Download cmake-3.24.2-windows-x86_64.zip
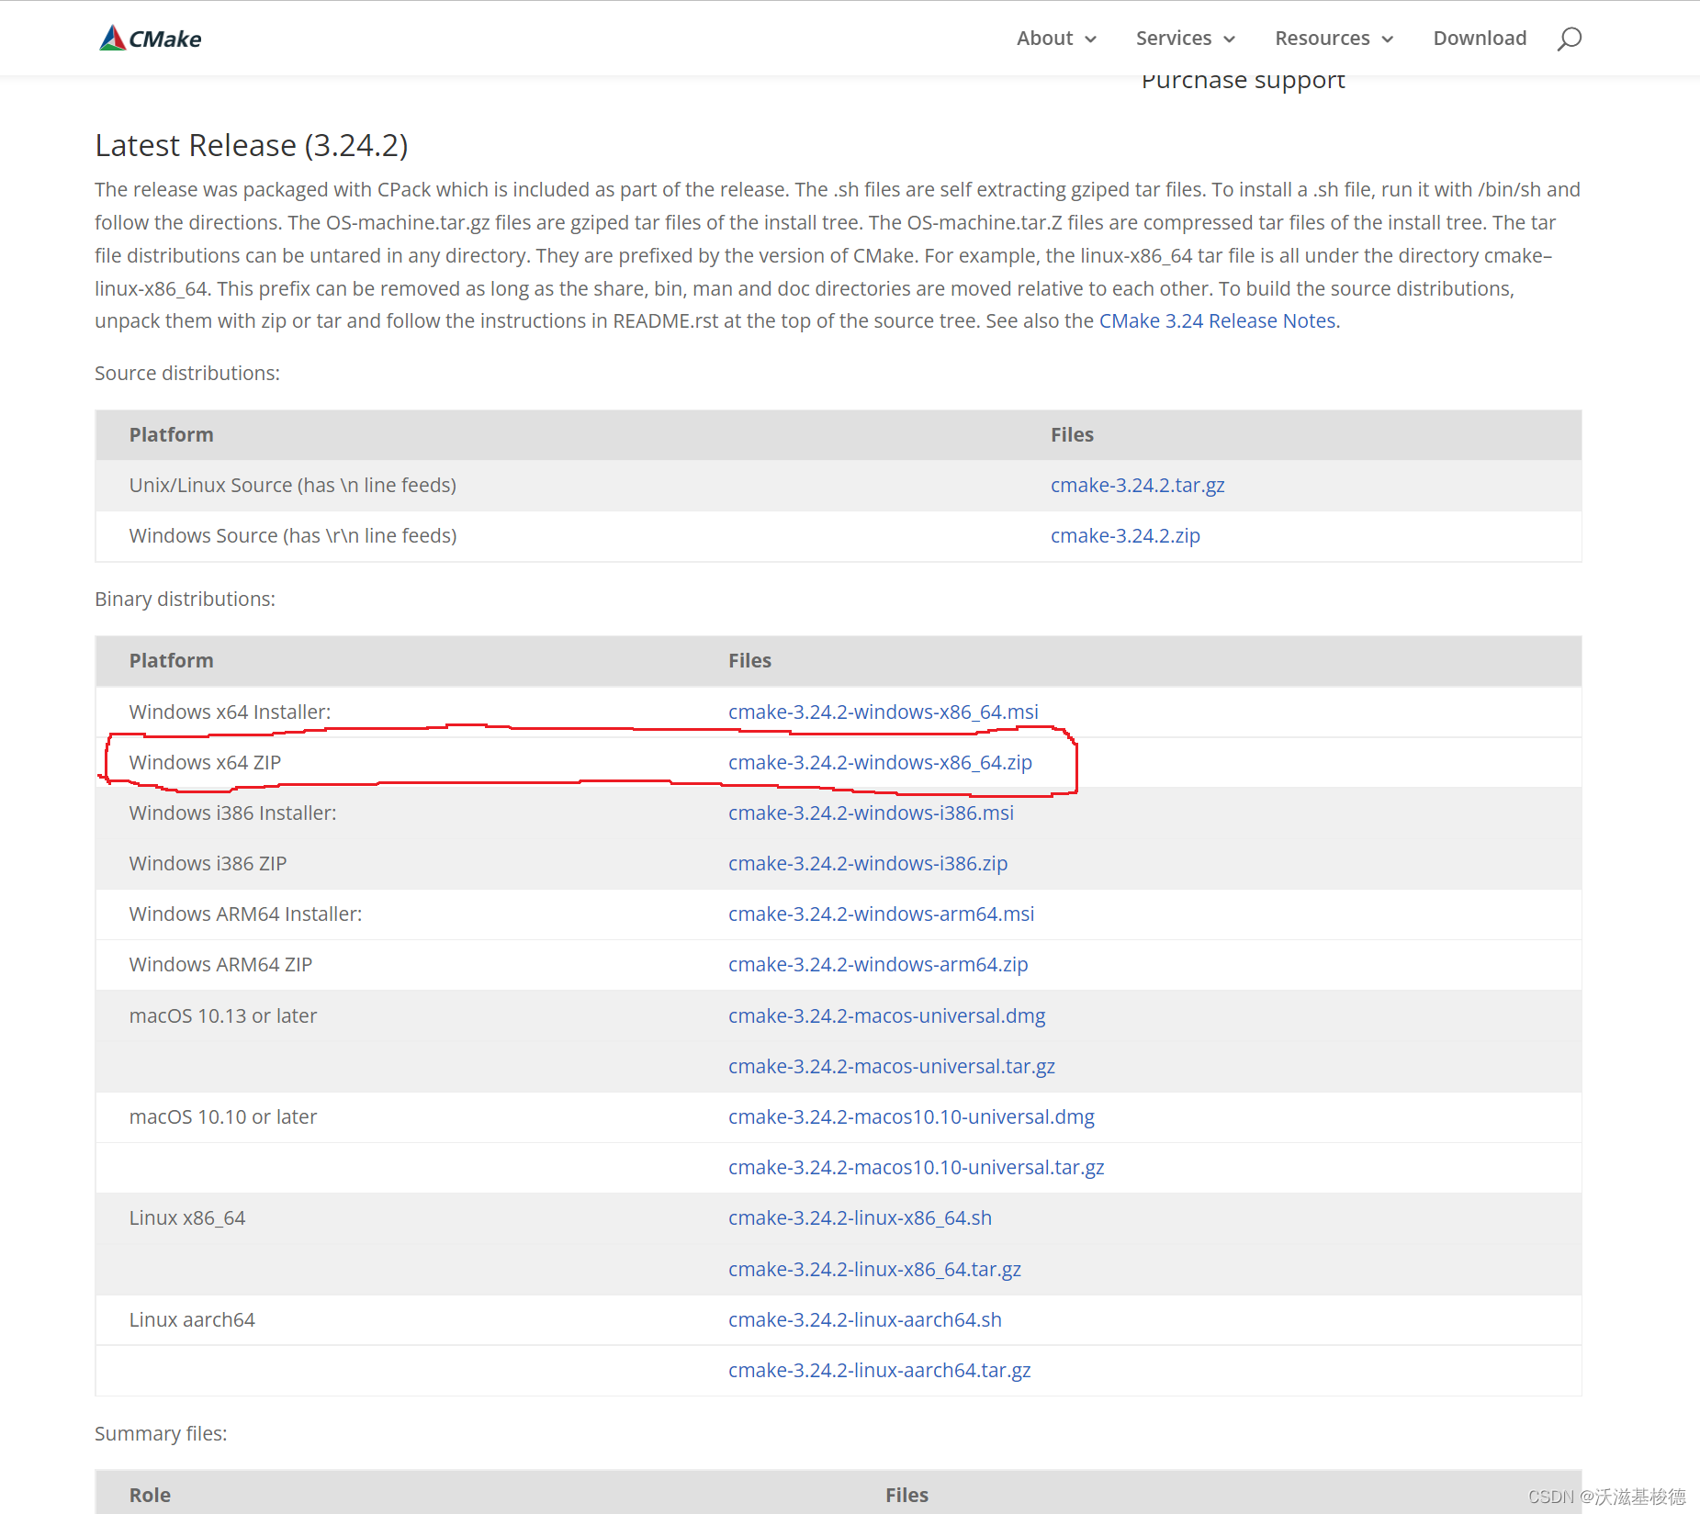The width and height of the screenshot is (1700, 1514). tap(880, 763)
